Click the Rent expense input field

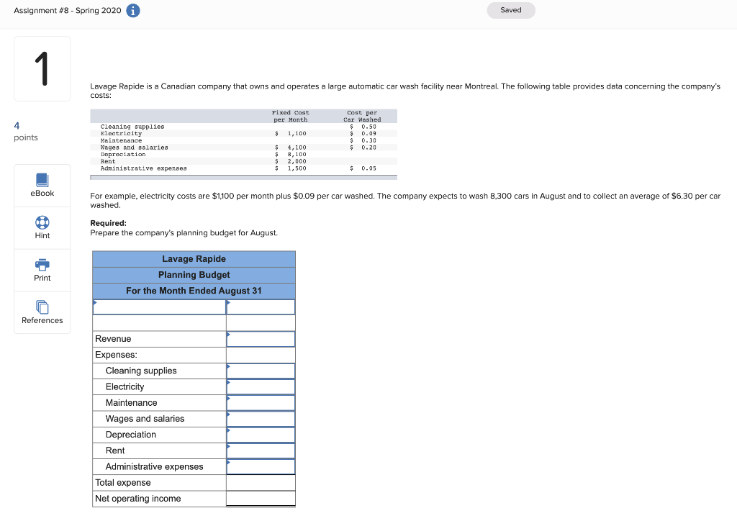261,450
